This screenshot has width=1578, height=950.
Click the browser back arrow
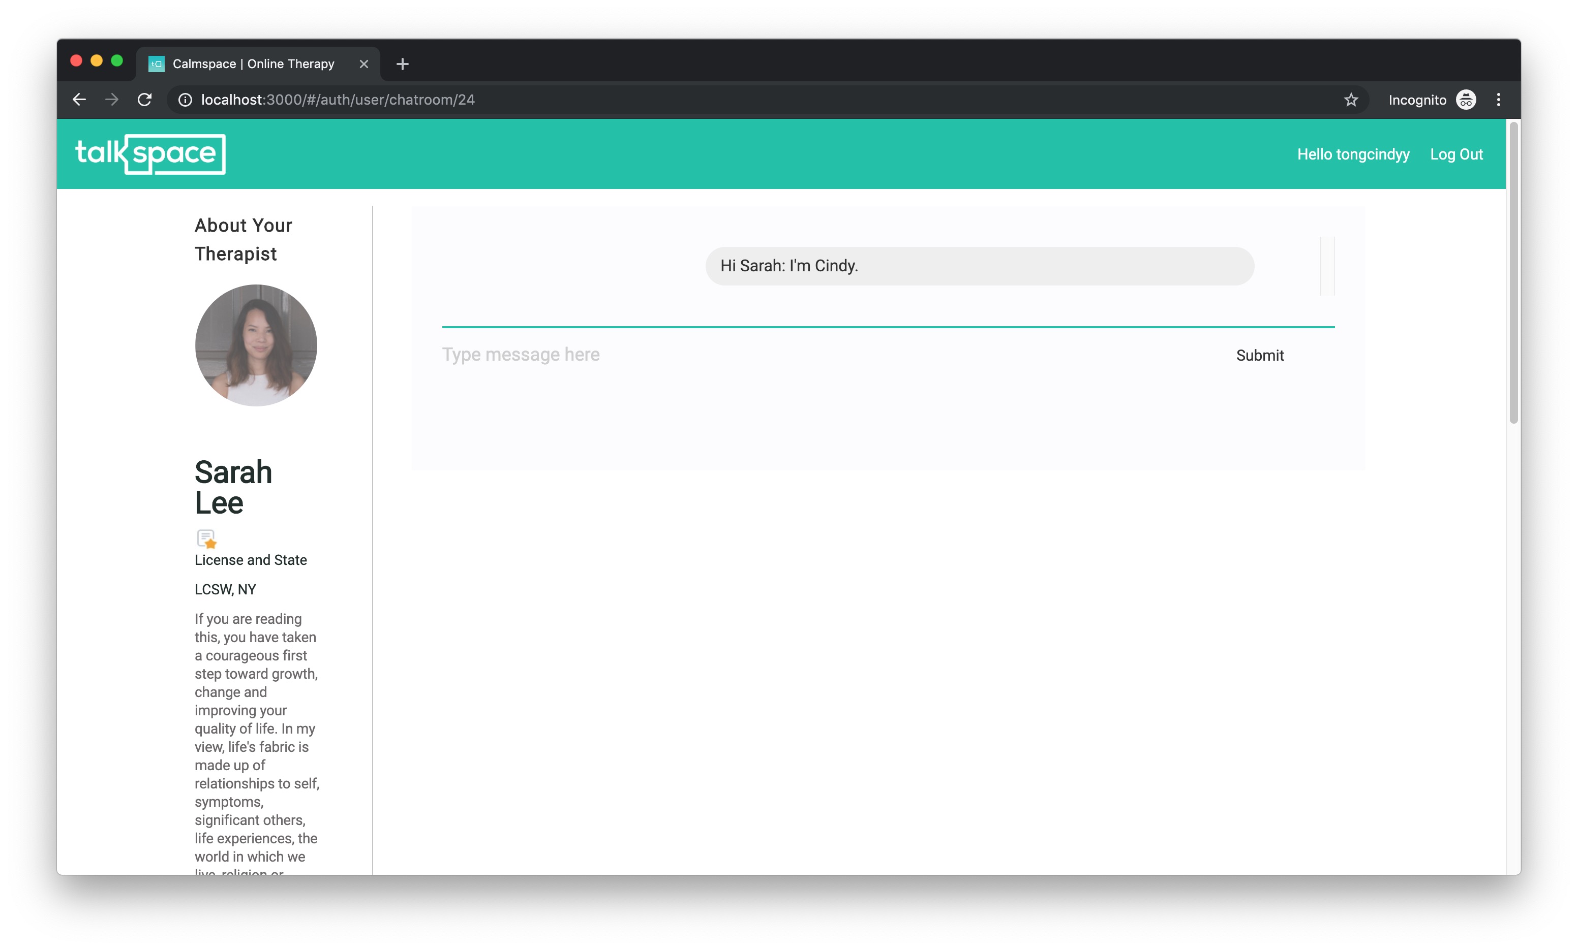79,100
